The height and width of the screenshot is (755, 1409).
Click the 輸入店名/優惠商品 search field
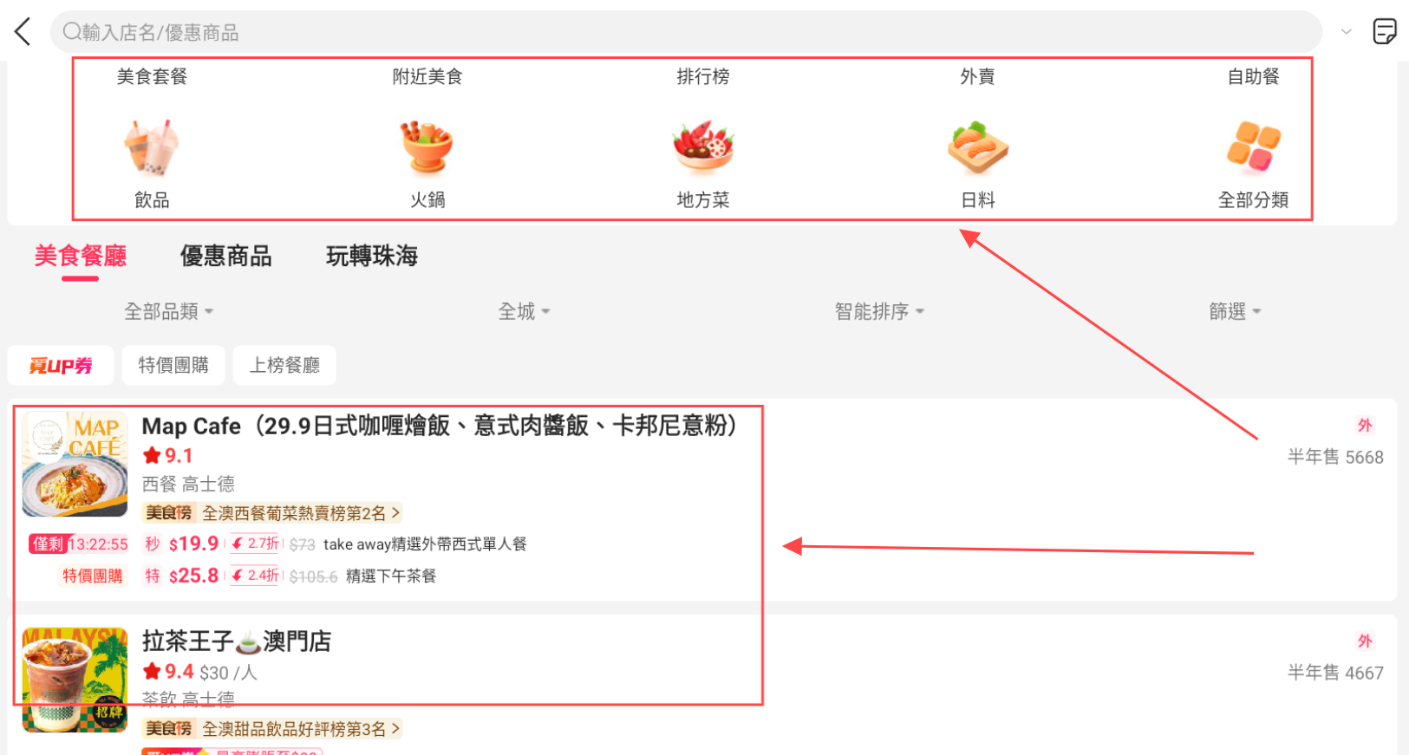[686, 32]
